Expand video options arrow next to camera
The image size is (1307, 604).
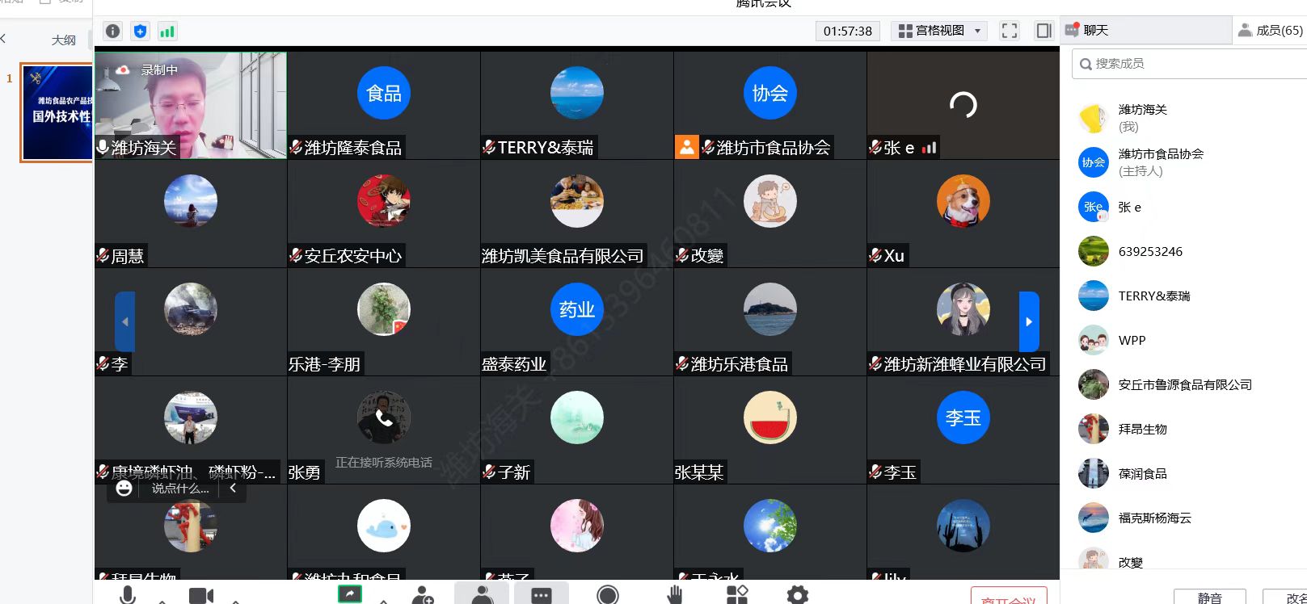(x=235, y=600)
